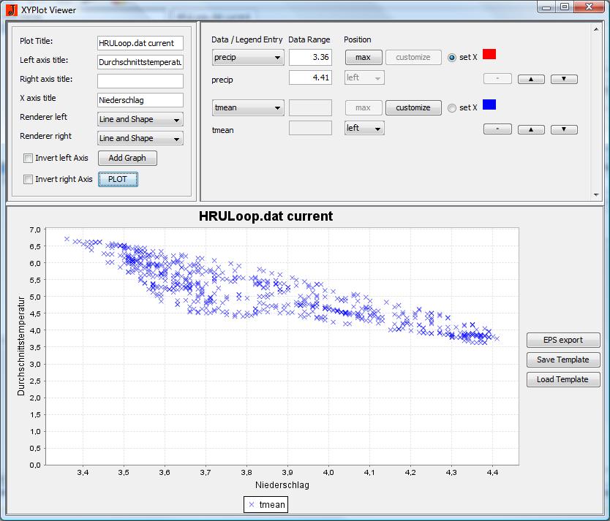
Task: Expand the tmean data selection dropdown
Action: 248,108
